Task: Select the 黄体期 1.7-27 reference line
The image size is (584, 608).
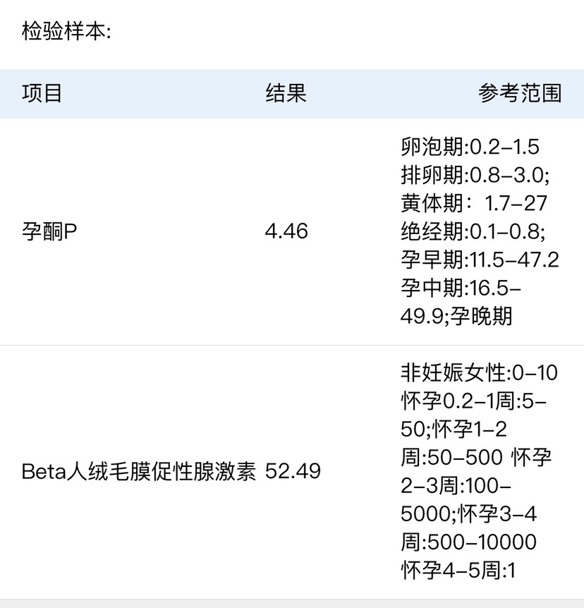Action: (474, 203)
